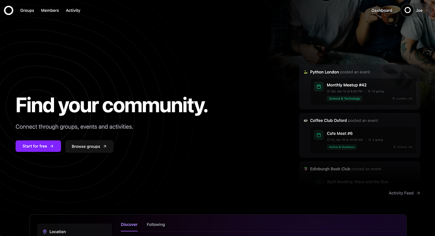The width and height of the screenshot is (435, 236).
Task: Click the Location filter label
Action: 58,232
